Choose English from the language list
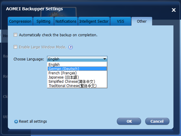This screenshot has width=181, height=136. pyautogui.click(x=77, y=64)
